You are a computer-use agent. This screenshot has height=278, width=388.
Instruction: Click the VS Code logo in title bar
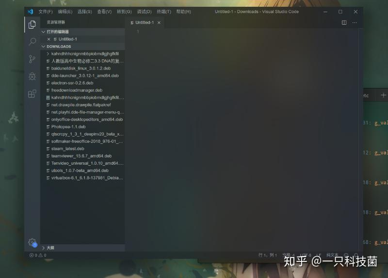tap(31, 12)
